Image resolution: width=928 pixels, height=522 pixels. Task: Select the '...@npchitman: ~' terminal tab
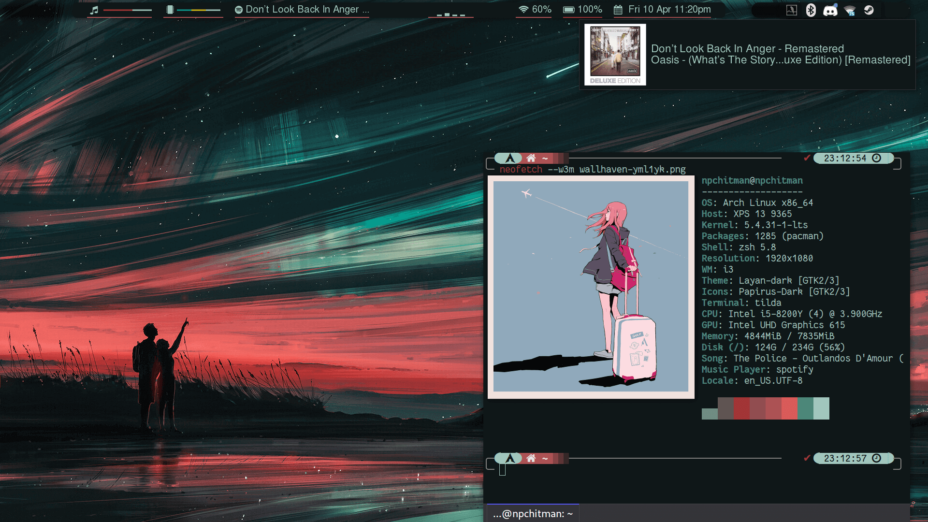tap(533, 513)
